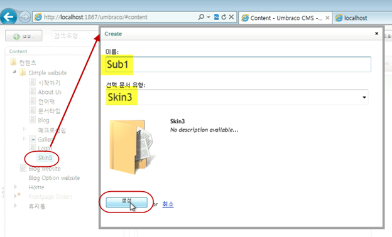
Task: Expand the Frontpage Sliders node
Action: click(x=15, y=196)
